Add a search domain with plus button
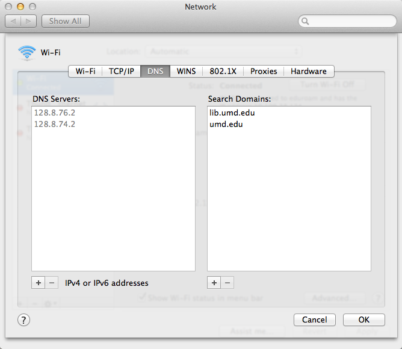The height and width of the screenshot is (349, 402). pyautogui.click(x=214, y=283)
